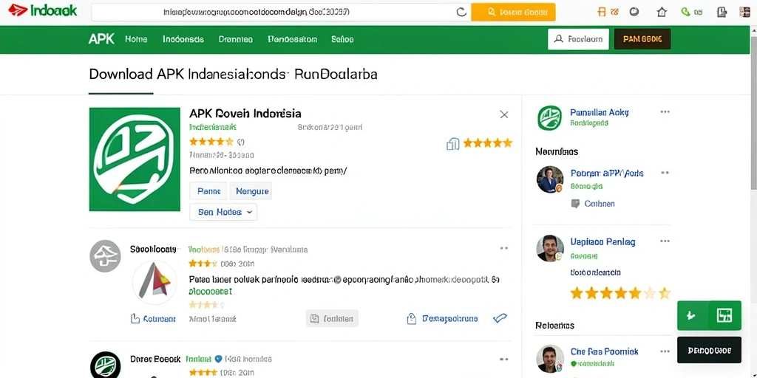Reload the page with the refresh icon
Screen dimensions: 757x378
[461, 13]
